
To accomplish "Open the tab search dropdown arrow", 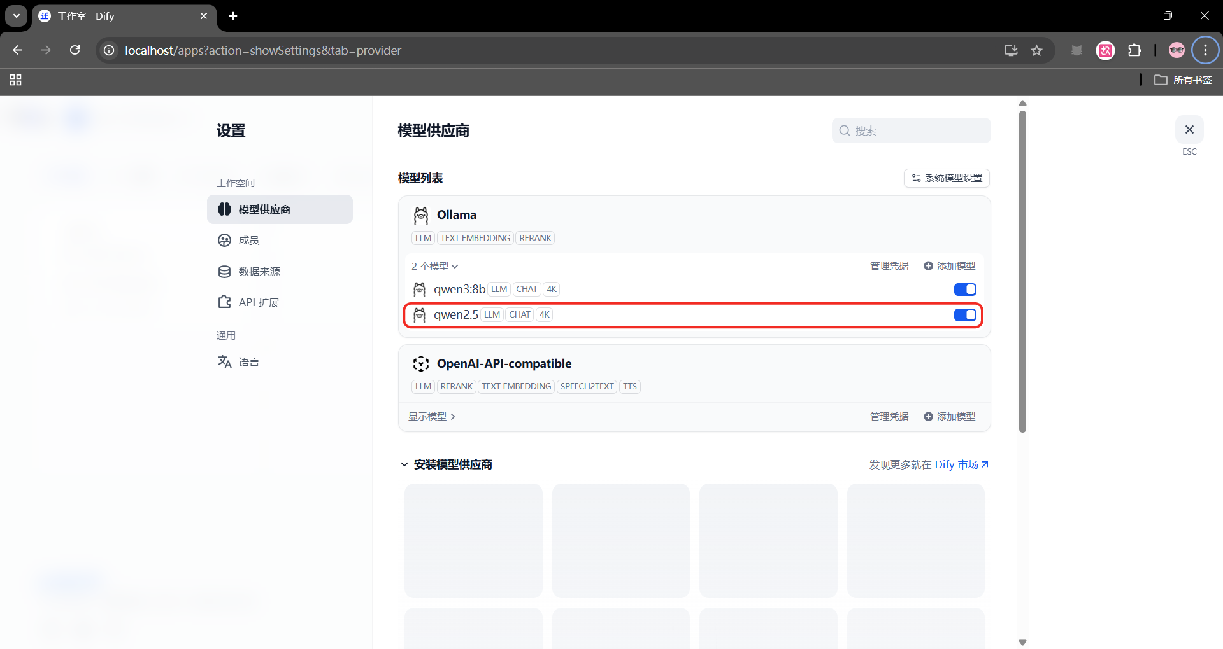I will 17,16.
